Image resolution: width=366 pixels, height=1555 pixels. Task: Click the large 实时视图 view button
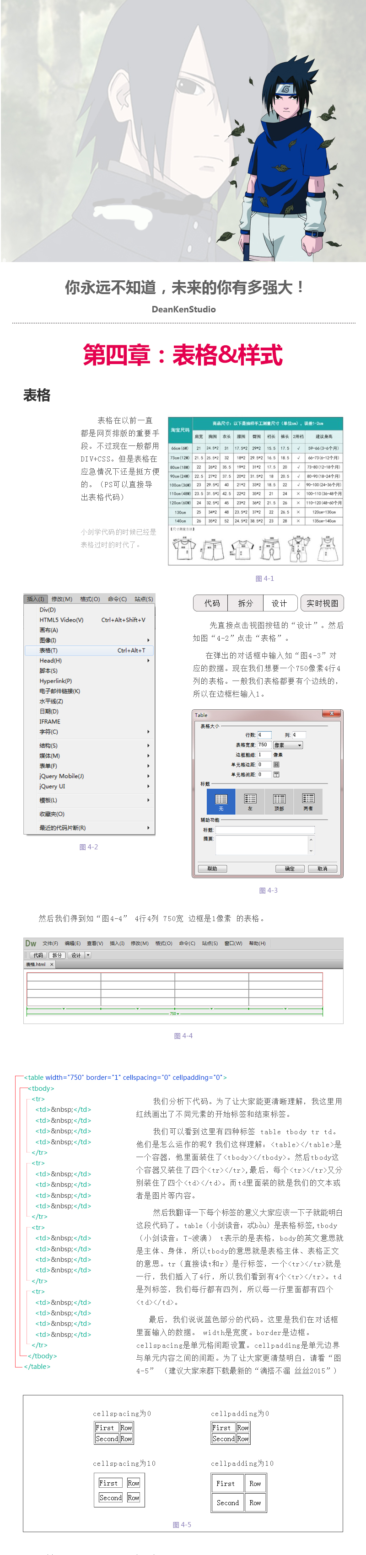point(322,603)
